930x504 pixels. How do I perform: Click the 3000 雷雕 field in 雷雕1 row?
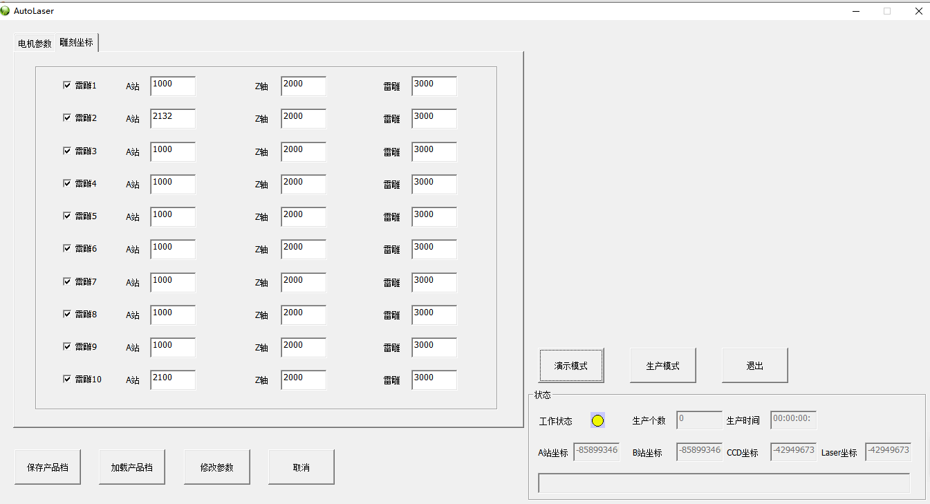pyautogui.click(x=434, y=86)
